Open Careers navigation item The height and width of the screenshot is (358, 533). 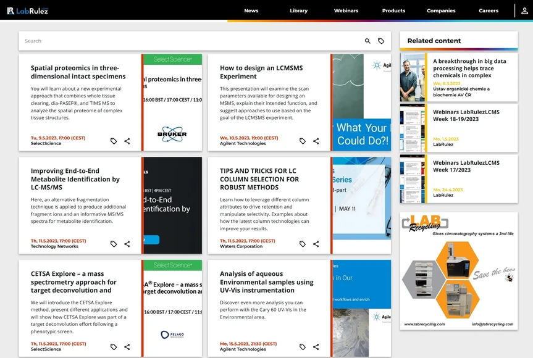(489, 10)
